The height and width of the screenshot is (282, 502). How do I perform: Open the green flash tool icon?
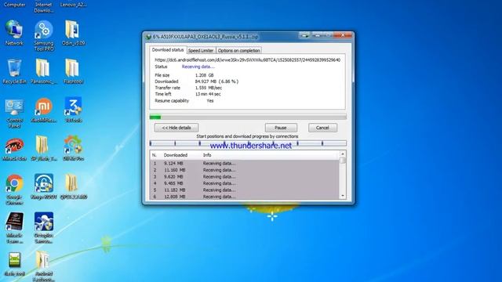tap(14, 264)
